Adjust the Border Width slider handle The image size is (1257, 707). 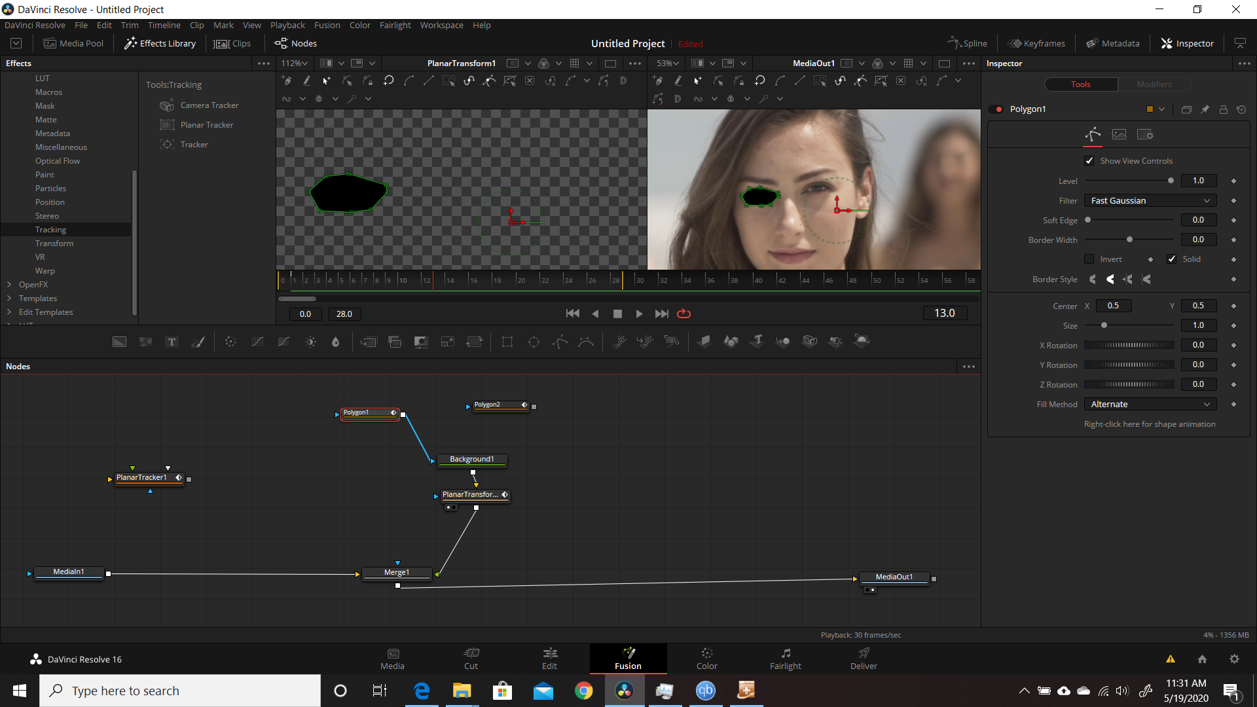click(1129, 240)
